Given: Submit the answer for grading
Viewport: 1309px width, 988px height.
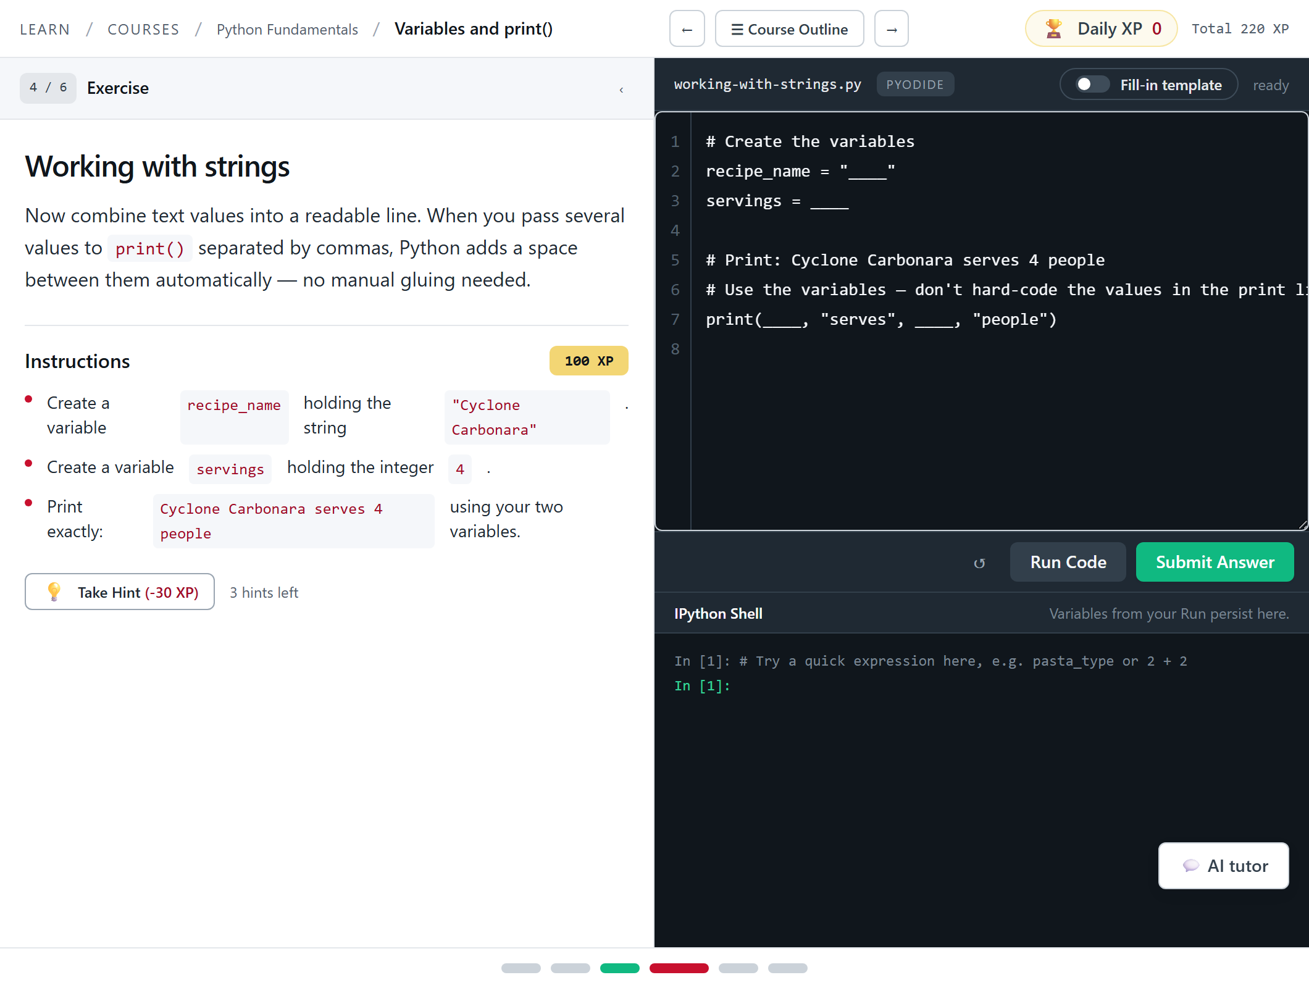Looking at the screenshot, I should pos(1215,562).
